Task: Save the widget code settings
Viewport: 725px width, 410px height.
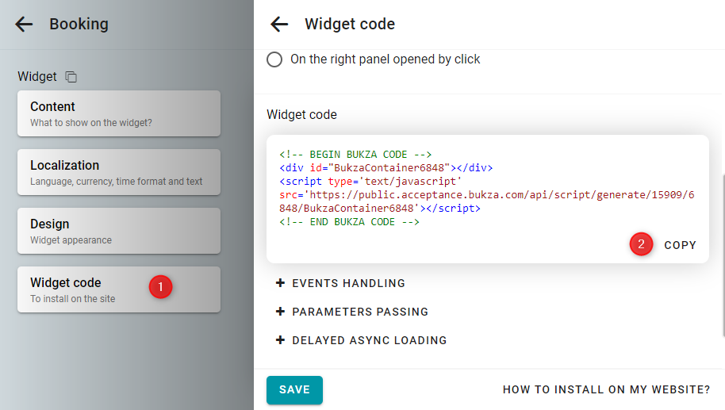Action: [x=294, y=389]
